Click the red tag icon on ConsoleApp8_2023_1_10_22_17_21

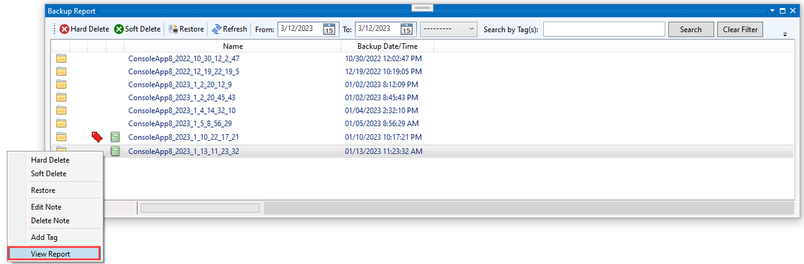coord(97,137)
